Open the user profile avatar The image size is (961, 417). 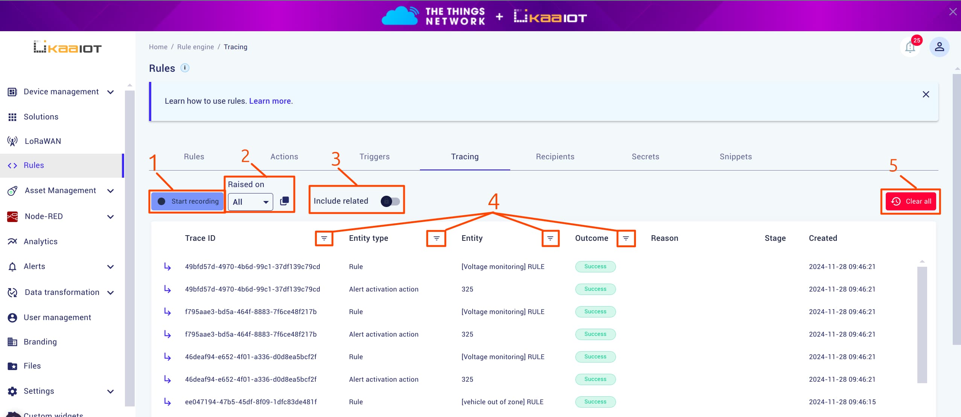coord(940,47)
